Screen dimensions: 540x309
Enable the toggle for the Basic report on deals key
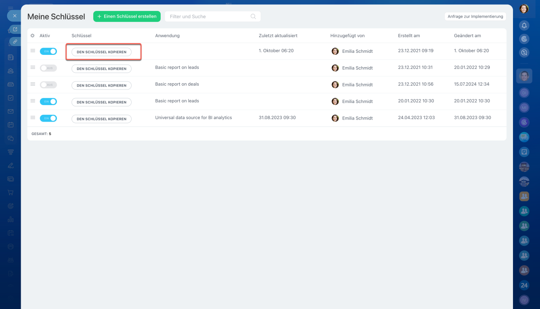tap(48, 85)
